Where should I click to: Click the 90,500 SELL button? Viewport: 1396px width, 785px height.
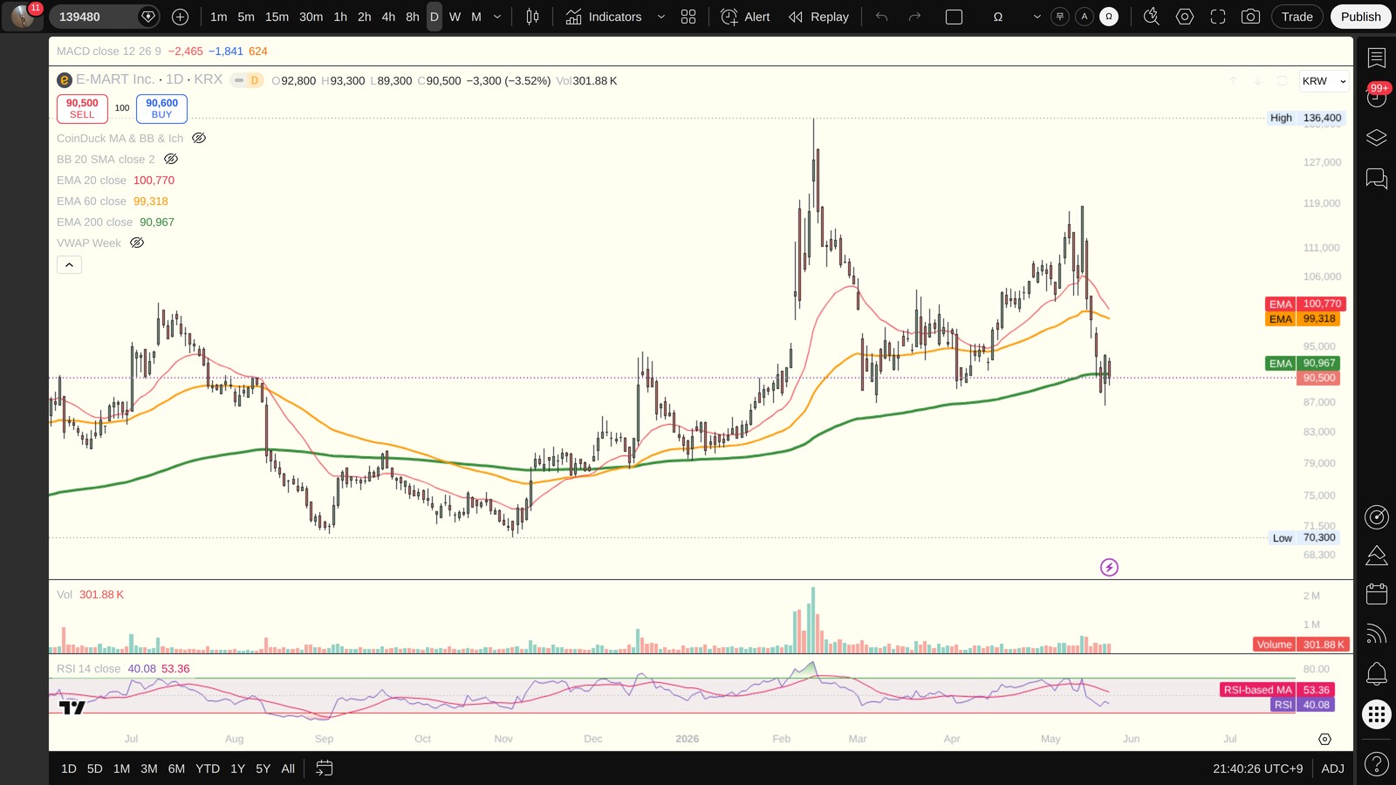pos(82,108)
